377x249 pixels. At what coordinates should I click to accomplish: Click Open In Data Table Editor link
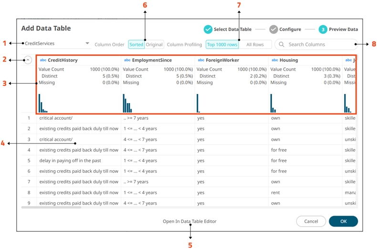189,221
